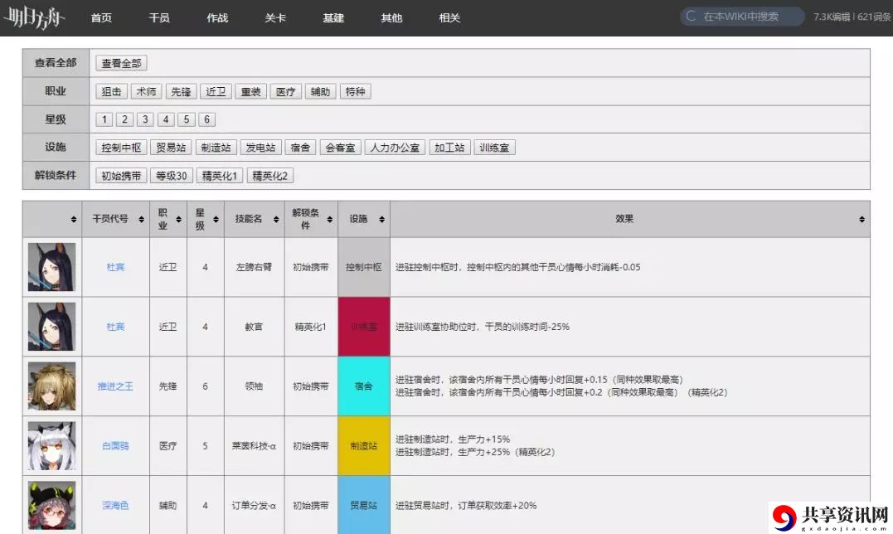Sort the table by 技能名 column

(x=276, y=219)
